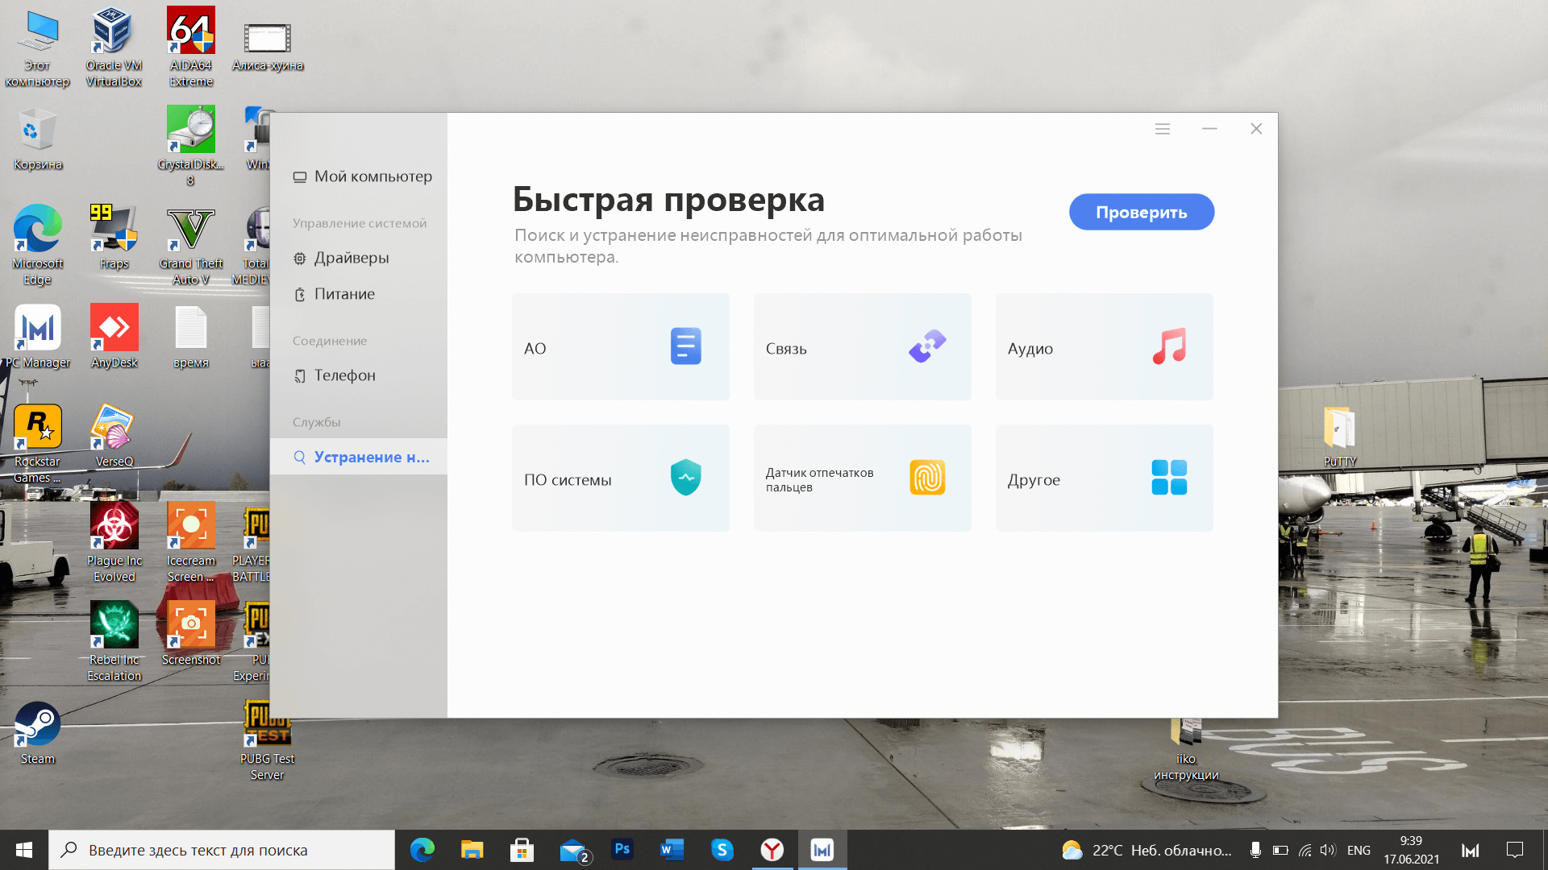Select Датчик отпечатков пальцев troubleshooter
Image resolution: width=1548 pixels, height=870 pixels.
862,478
